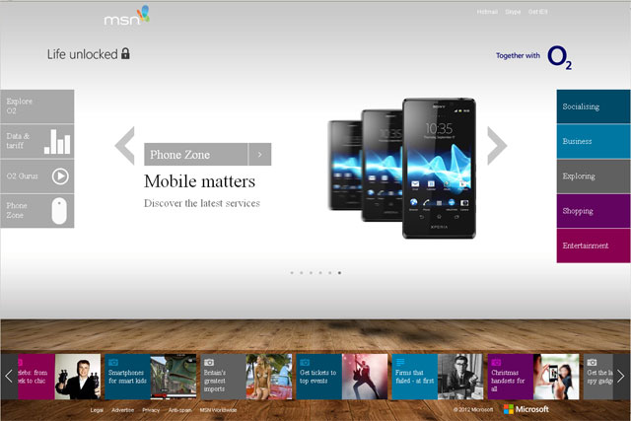This screenshot has width=631, height=421.
Task: Open the Get tickets to top events story
Action: click(342, 377)
